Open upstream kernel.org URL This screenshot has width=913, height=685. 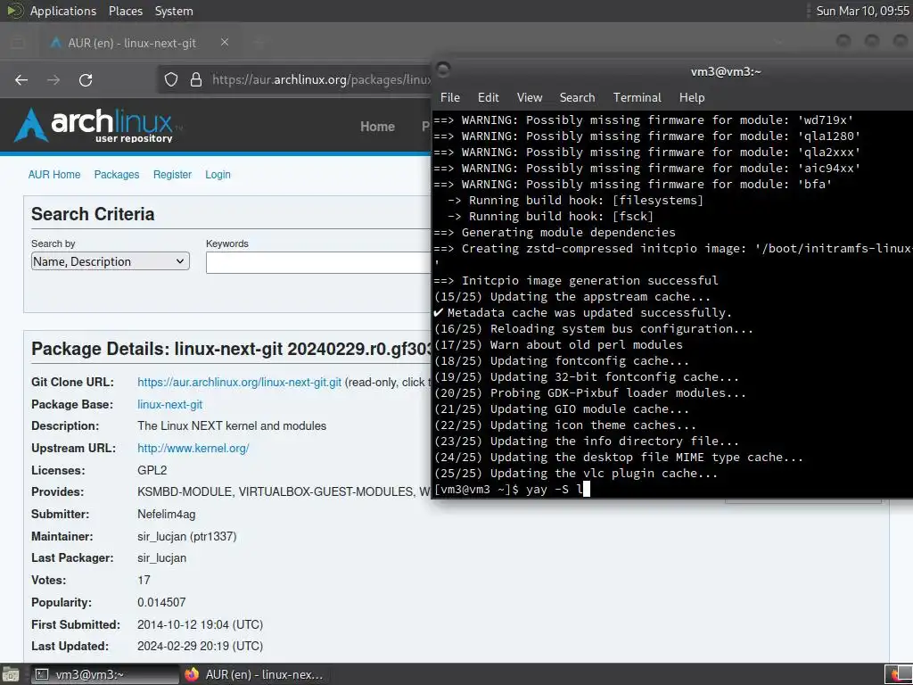(x=193, y=448)
